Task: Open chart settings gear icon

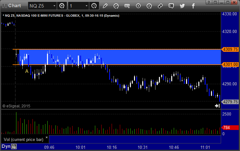Action: pyautogui.click(x=62, y=6)
